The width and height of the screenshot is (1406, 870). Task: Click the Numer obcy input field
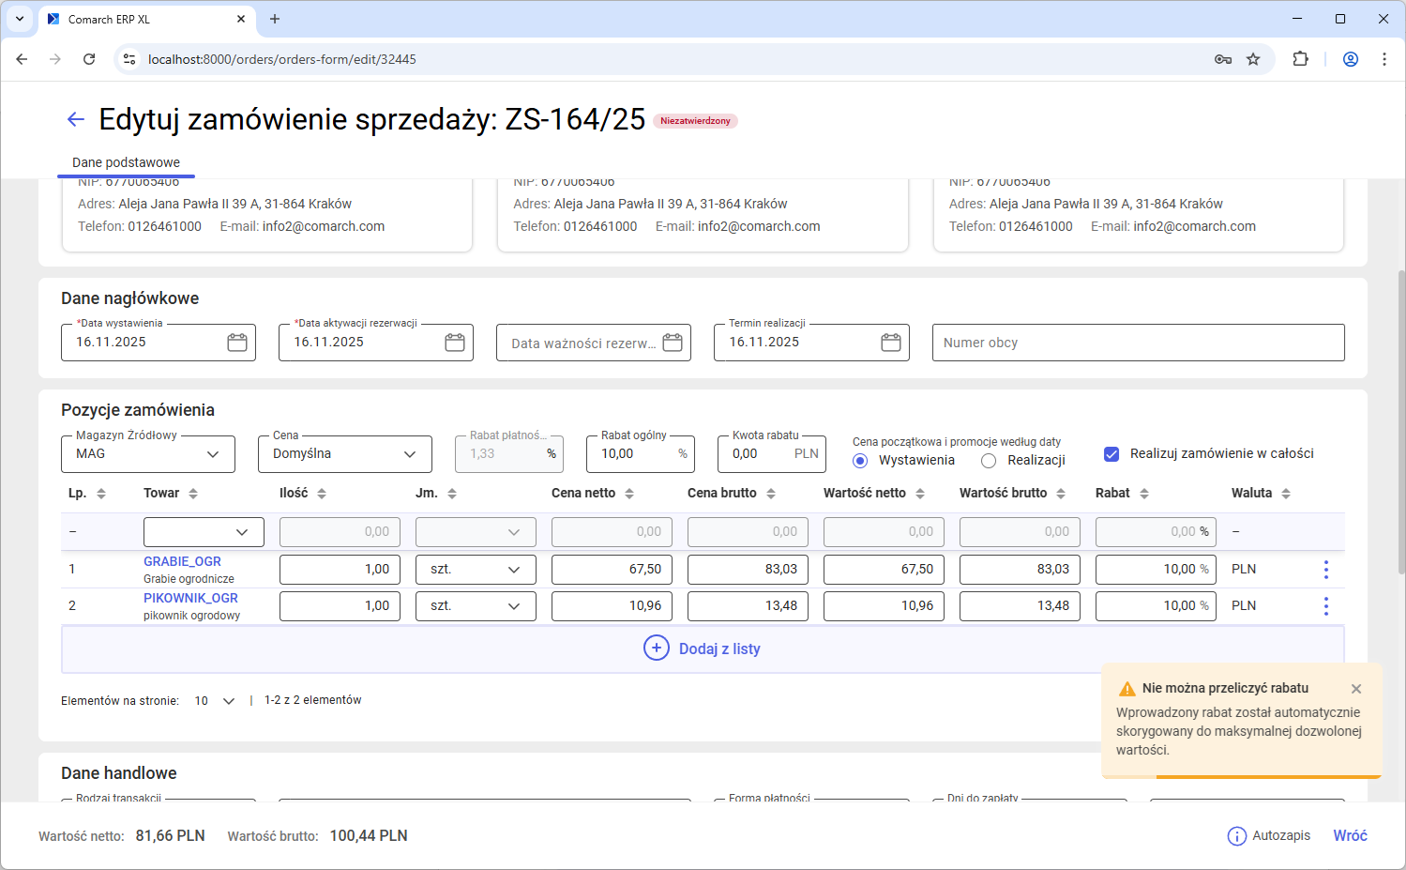click(1137, 343)
